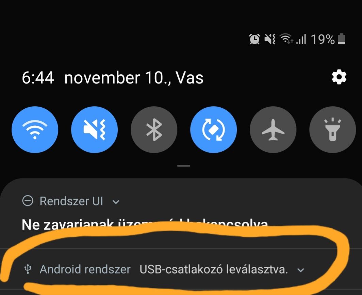Turn on airplane mode tile
362x295 pixels.
pyautogui.click(x=273, y=129)
